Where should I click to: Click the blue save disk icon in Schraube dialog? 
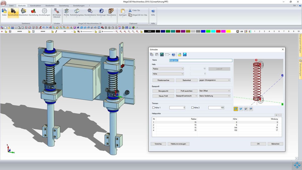pos(185,54)
